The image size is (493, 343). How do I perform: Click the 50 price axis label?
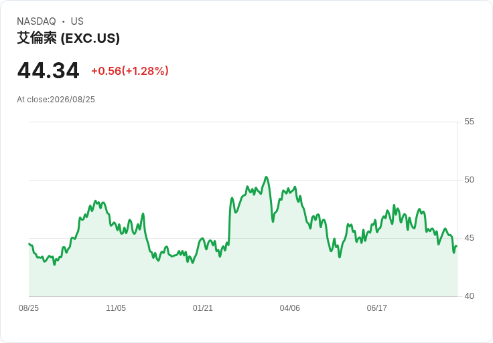point(469,180)
